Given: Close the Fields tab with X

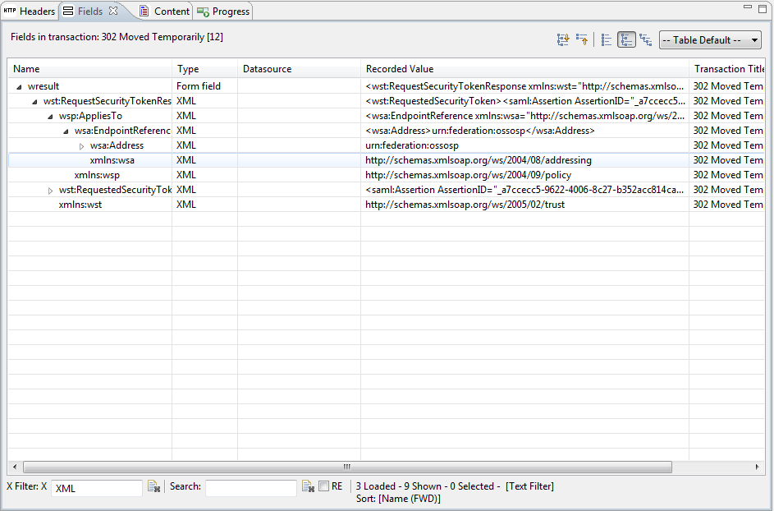Looking at the screenshot, I should (113, 11).
